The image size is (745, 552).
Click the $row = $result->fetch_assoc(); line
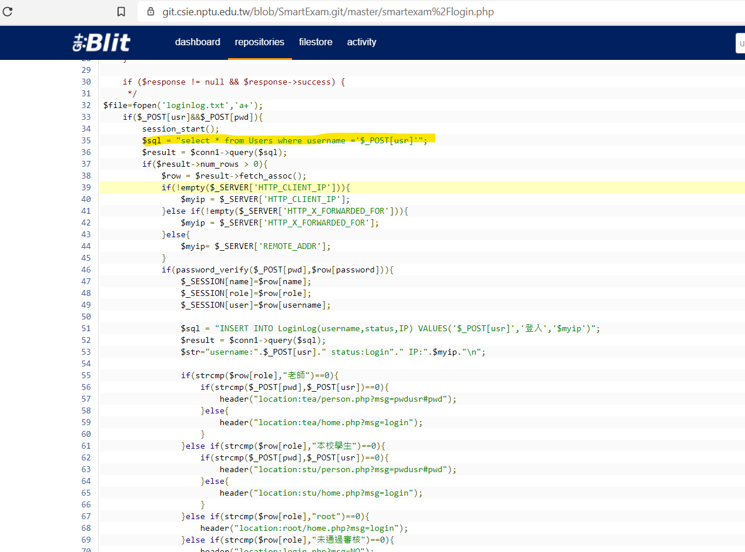[234, 176]
